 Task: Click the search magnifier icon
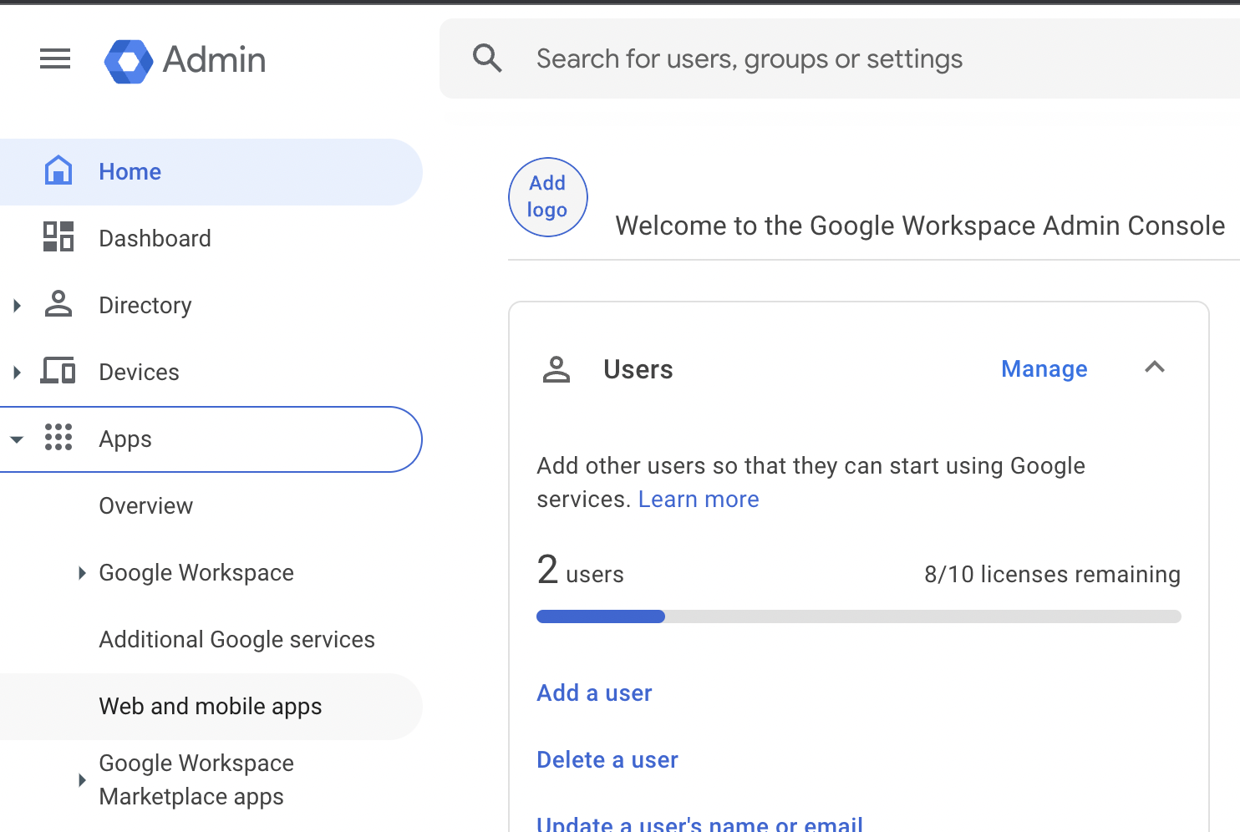(487, 58)
